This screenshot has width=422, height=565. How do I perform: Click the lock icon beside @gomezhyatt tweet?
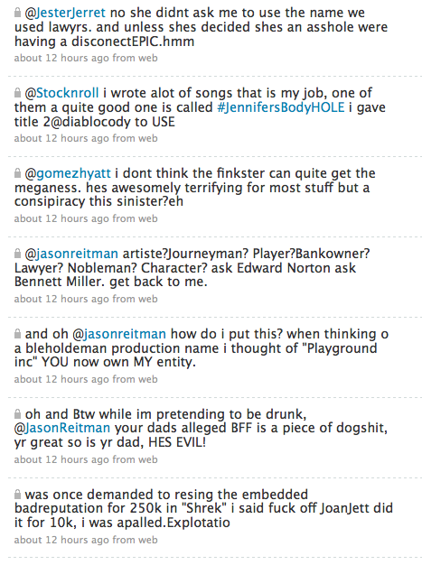tap(17, 173)
